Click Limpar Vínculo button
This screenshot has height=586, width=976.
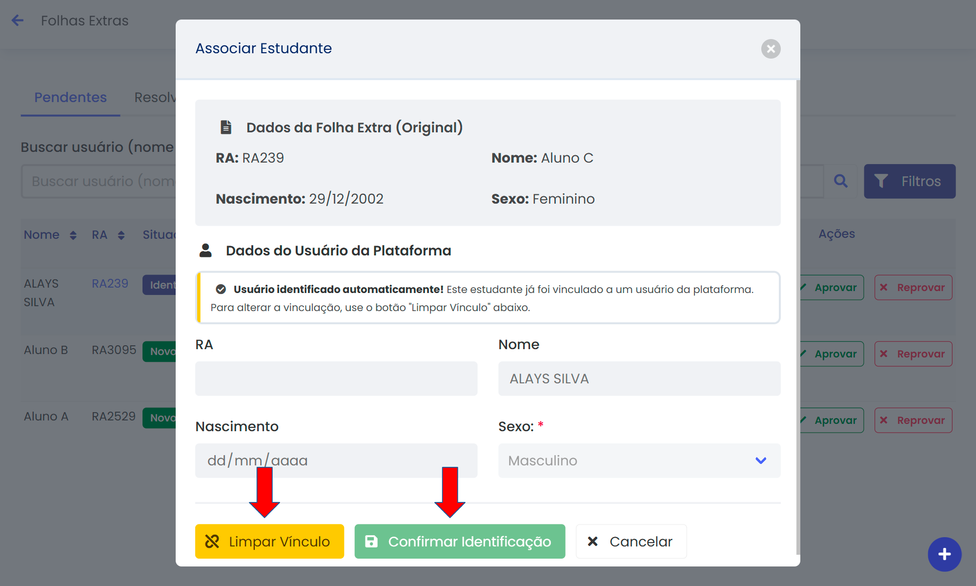269,541
